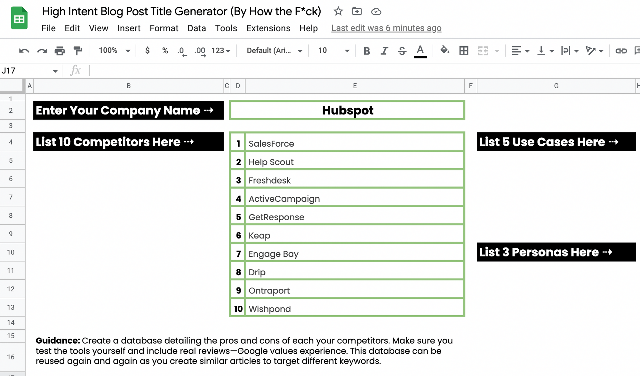Star the document
Viewport: 640px width, 376px height.
tap(338, 12)
